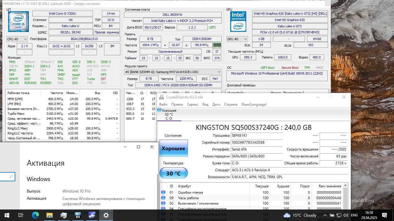Image resolution: width=394 pixels, height=221 pixels.
Task: Open the Windows Start menu
Action: pyautogui.click(x=7, y=215)
